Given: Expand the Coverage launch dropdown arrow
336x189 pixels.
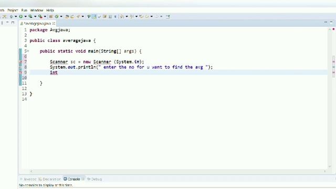Looking at the screenshot, I should [35, 16].
